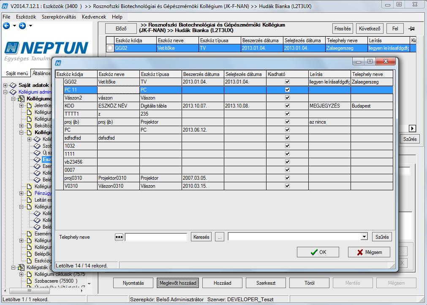Toggle Kiadható checkbox for V0310 row
This screenshot has height=305, width=427.
287,186
